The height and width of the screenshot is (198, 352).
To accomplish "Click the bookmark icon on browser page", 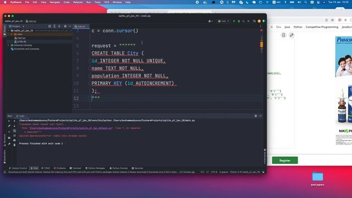I will (284, 35).
